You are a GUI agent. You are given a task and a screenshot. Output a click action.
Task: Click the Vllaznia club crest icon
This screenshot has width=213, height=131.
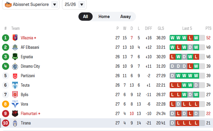[15, 38]
